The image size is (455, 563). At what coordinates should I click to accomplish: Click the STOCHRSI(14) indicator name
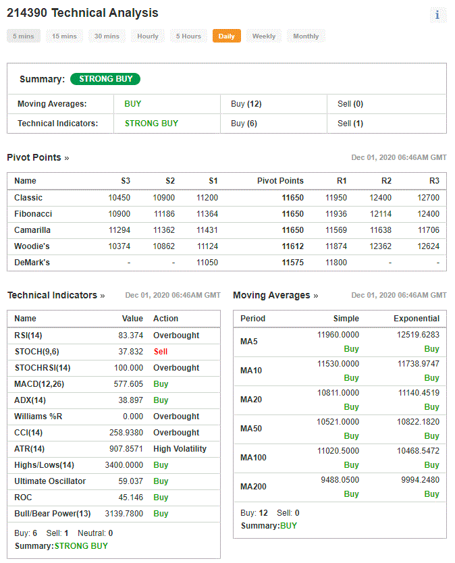[43, 368]
